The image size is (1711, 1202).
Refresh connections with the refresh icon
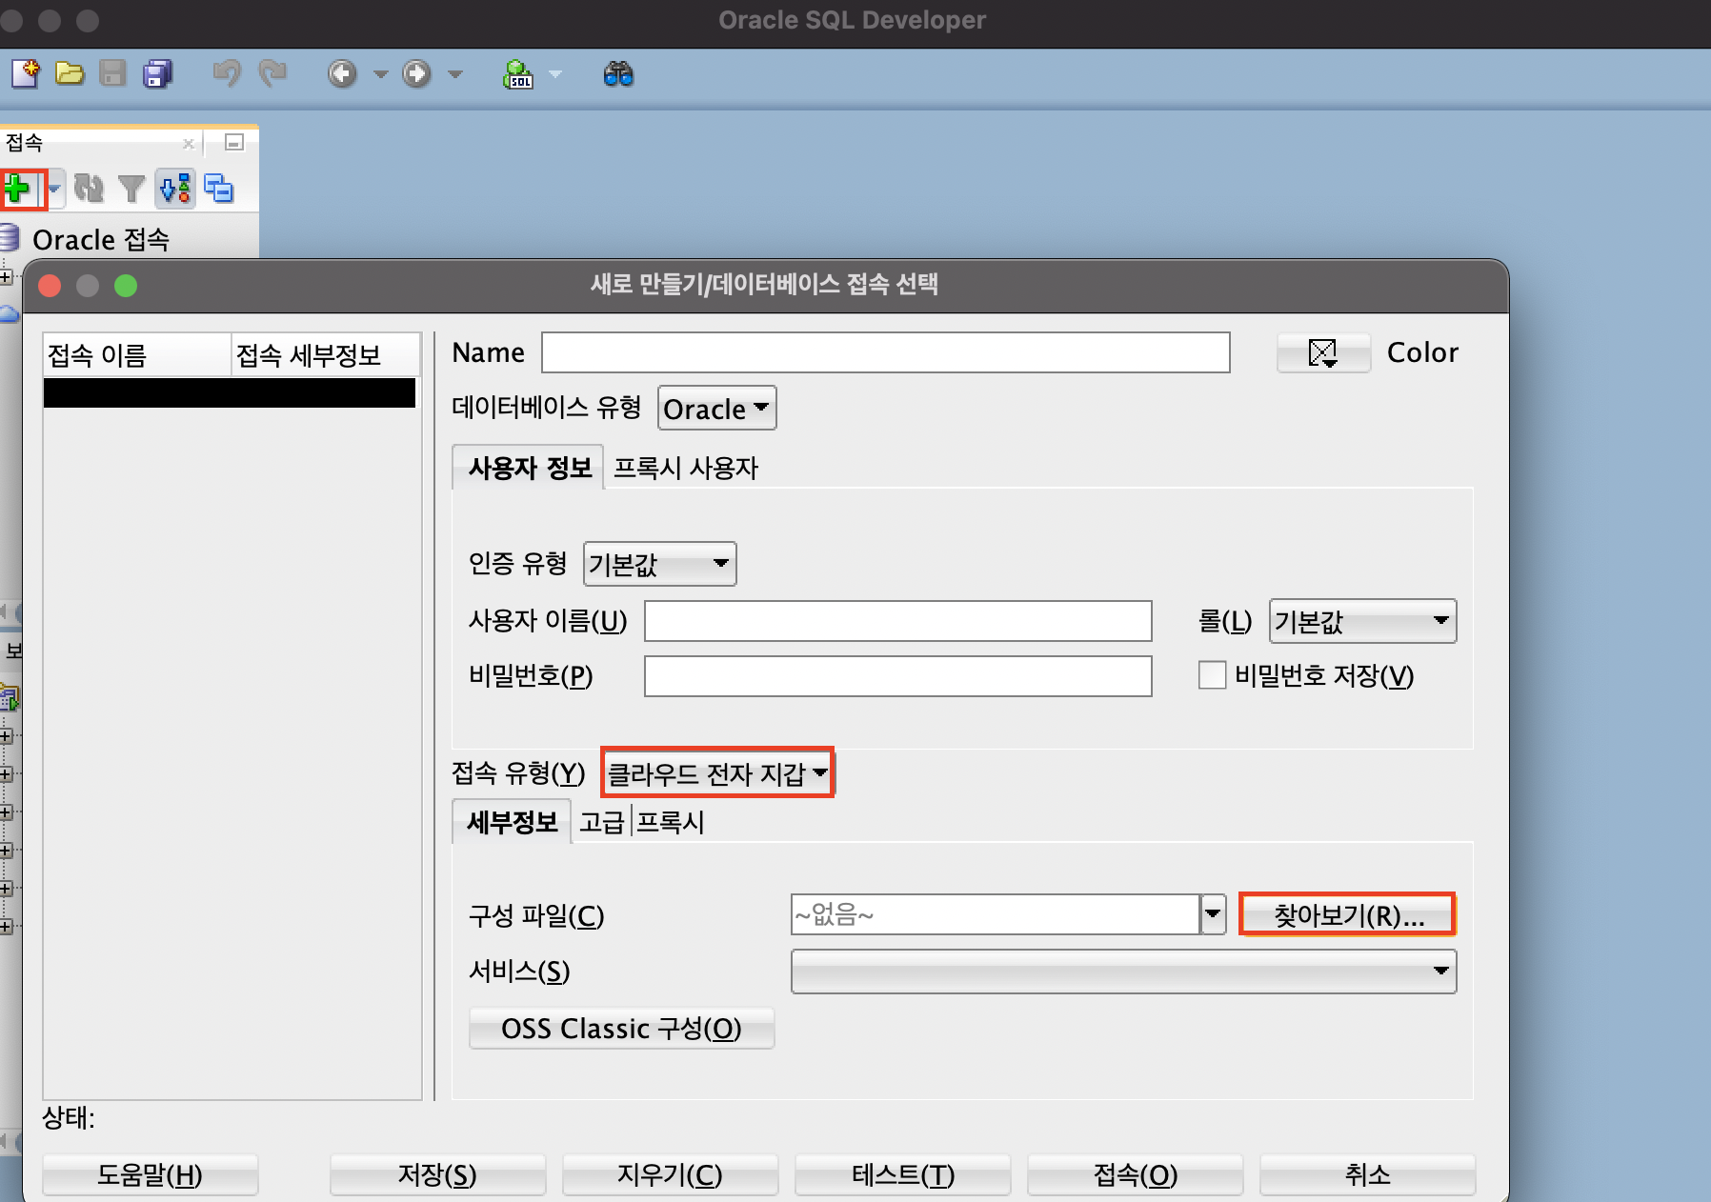click(89, 189)
